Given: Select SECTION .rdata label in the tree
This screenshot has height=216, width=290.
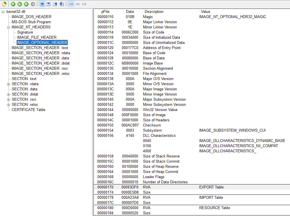Looking at the screenshot, I should [x=25, y=84].
